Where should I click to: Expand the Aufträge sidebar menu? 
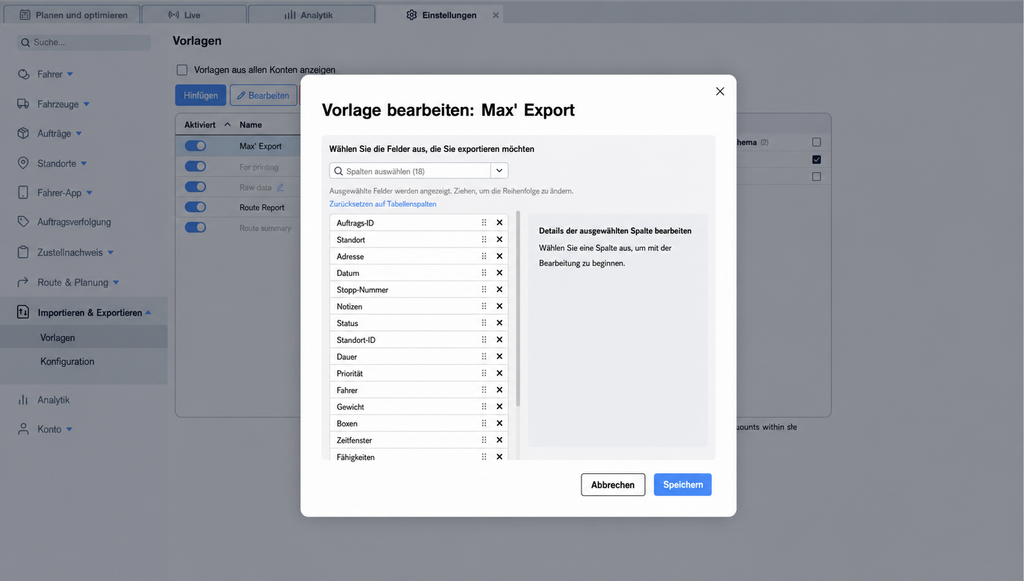[x=79, y=134]
